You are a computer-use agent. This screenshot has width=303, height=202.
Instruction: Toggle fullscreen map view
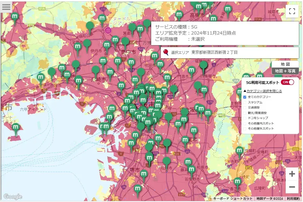(x=292, y=11)
